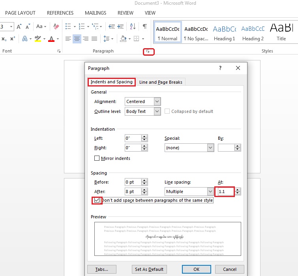Apply the Normal style

pyautogui.click(x=167, y=32)
